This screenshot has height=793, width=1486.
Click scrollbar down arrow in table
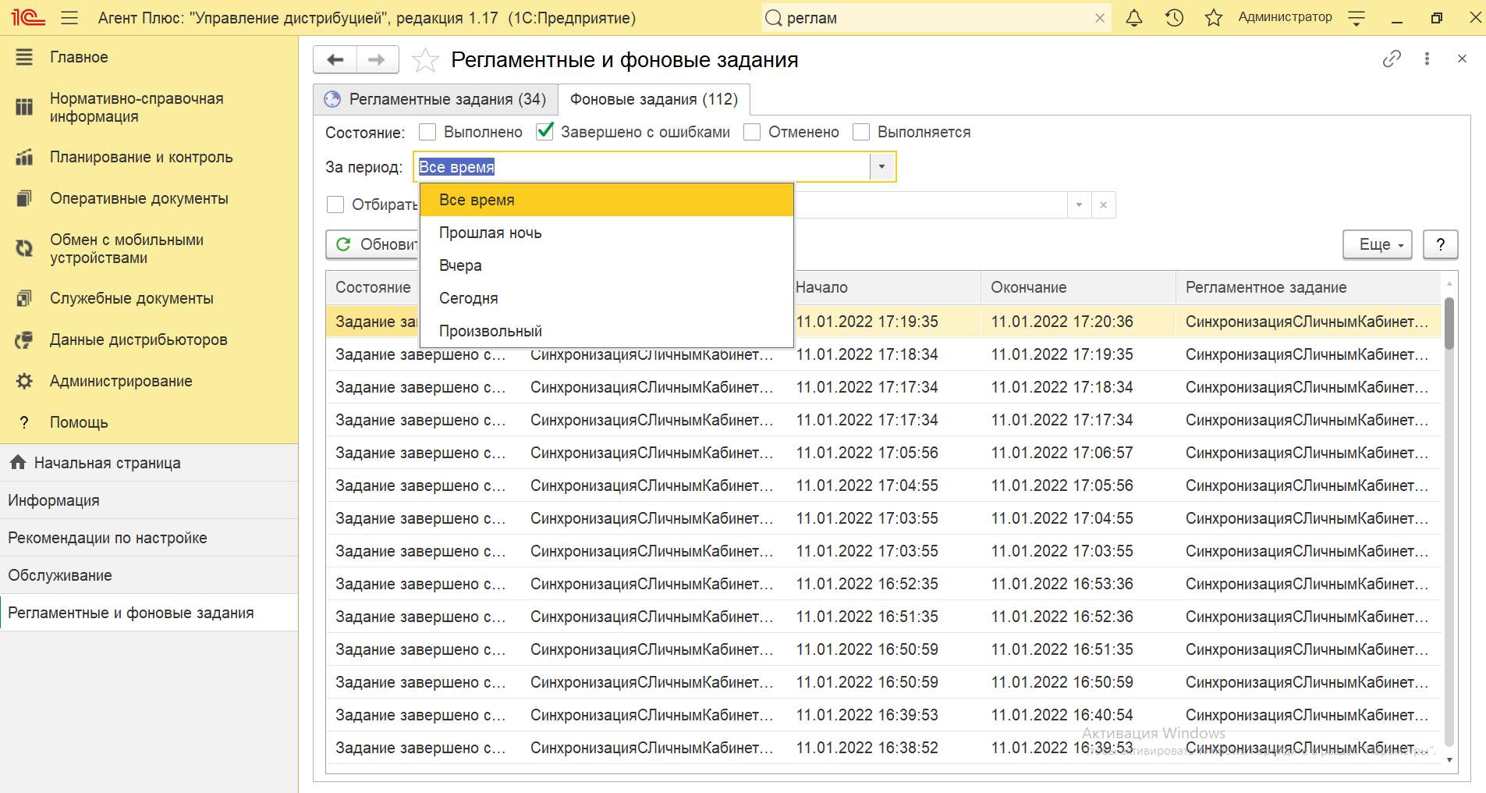(x=1449, y=759)
